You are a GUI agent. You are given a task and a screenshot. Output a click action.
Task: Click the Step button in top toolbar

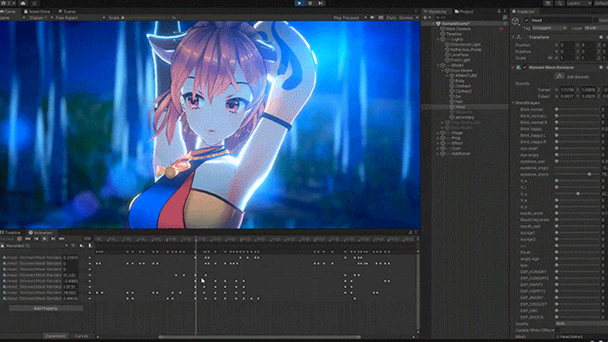320,3
